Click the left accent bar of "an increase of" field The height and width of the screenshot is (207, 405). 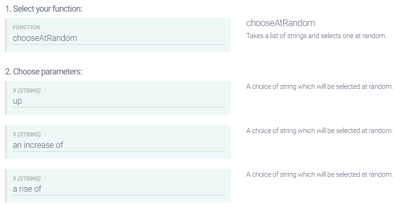pyautogui.click(x=7, y=141)
